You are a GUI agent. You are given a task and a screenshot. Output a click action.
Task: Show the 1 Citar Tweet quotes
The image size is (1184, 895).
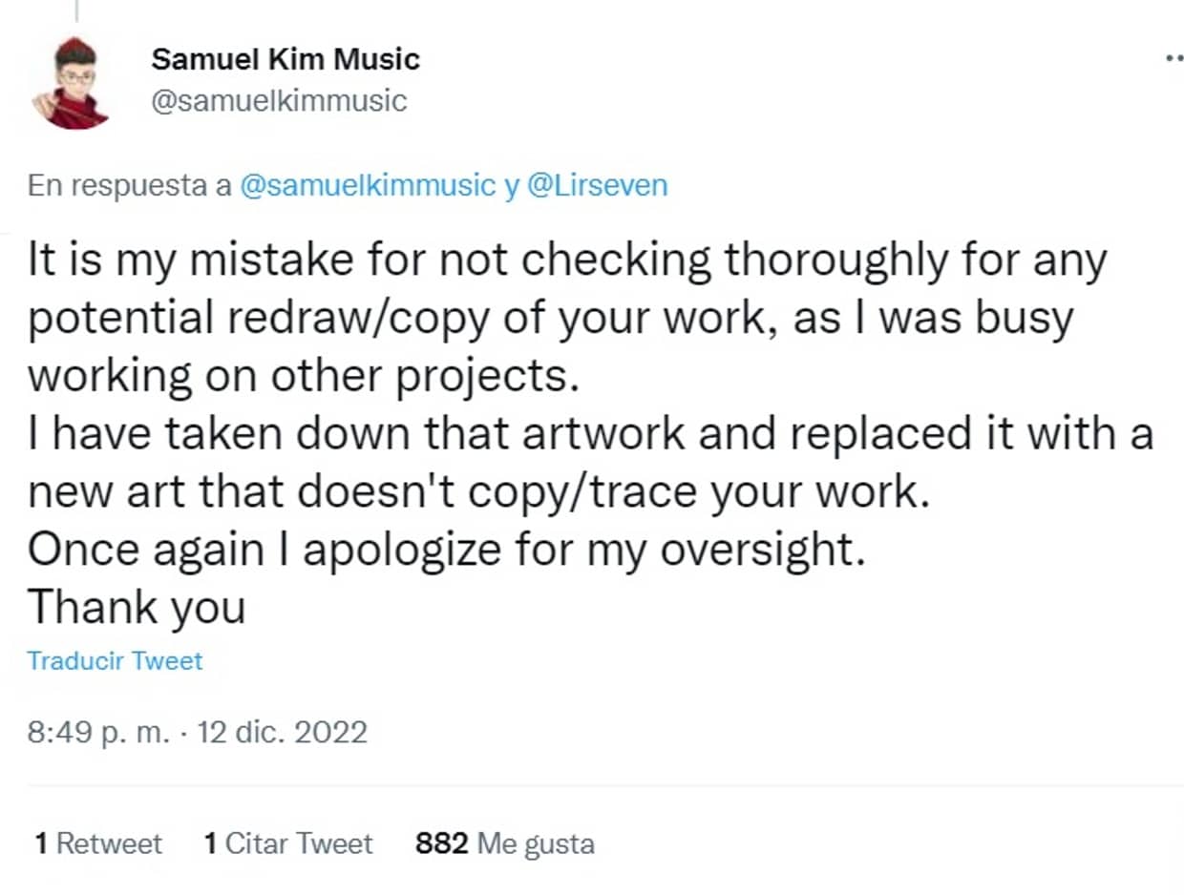287,843
